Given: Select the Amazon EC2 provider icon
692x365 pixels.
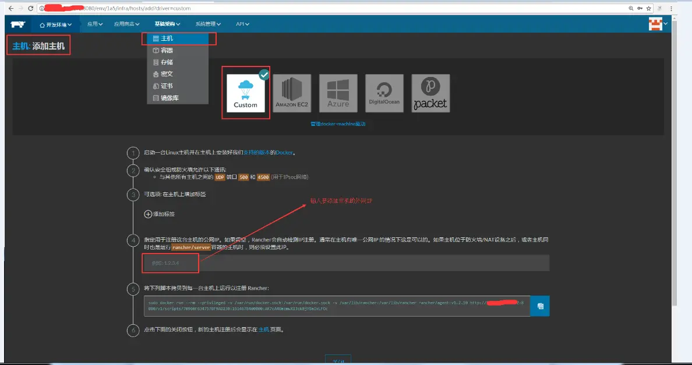Looking at the screenshot, I should pos(292,93).
